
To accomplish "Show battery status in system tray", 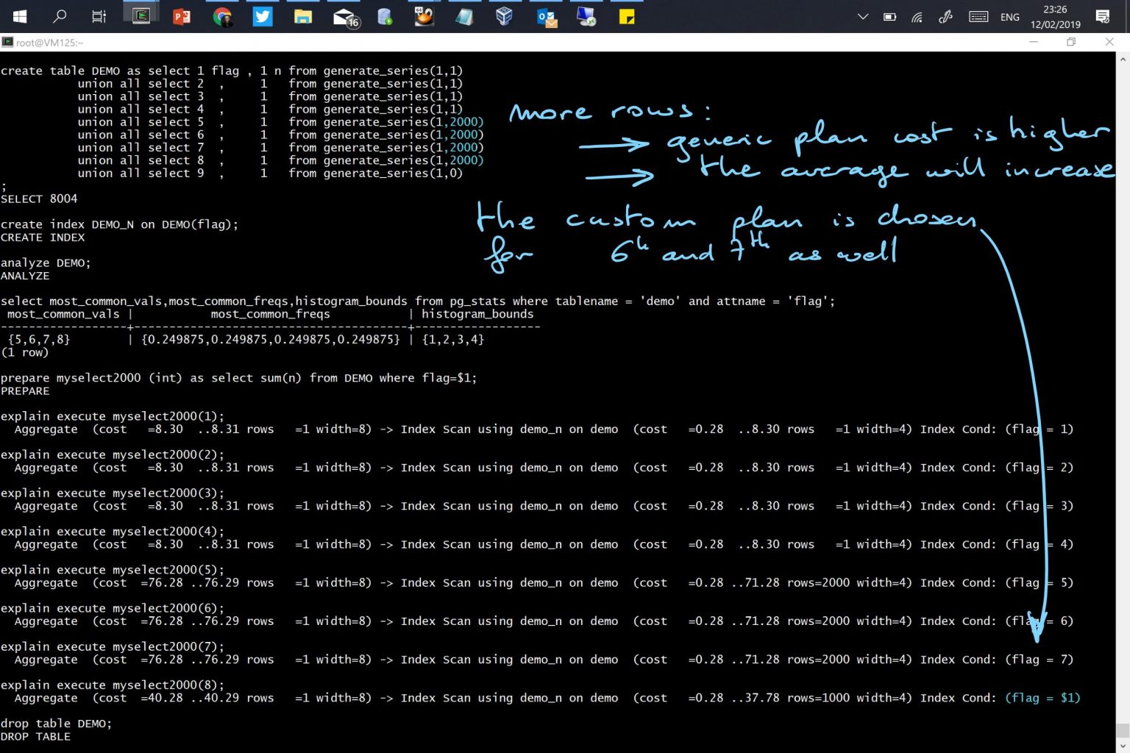I will pos(889,17).
